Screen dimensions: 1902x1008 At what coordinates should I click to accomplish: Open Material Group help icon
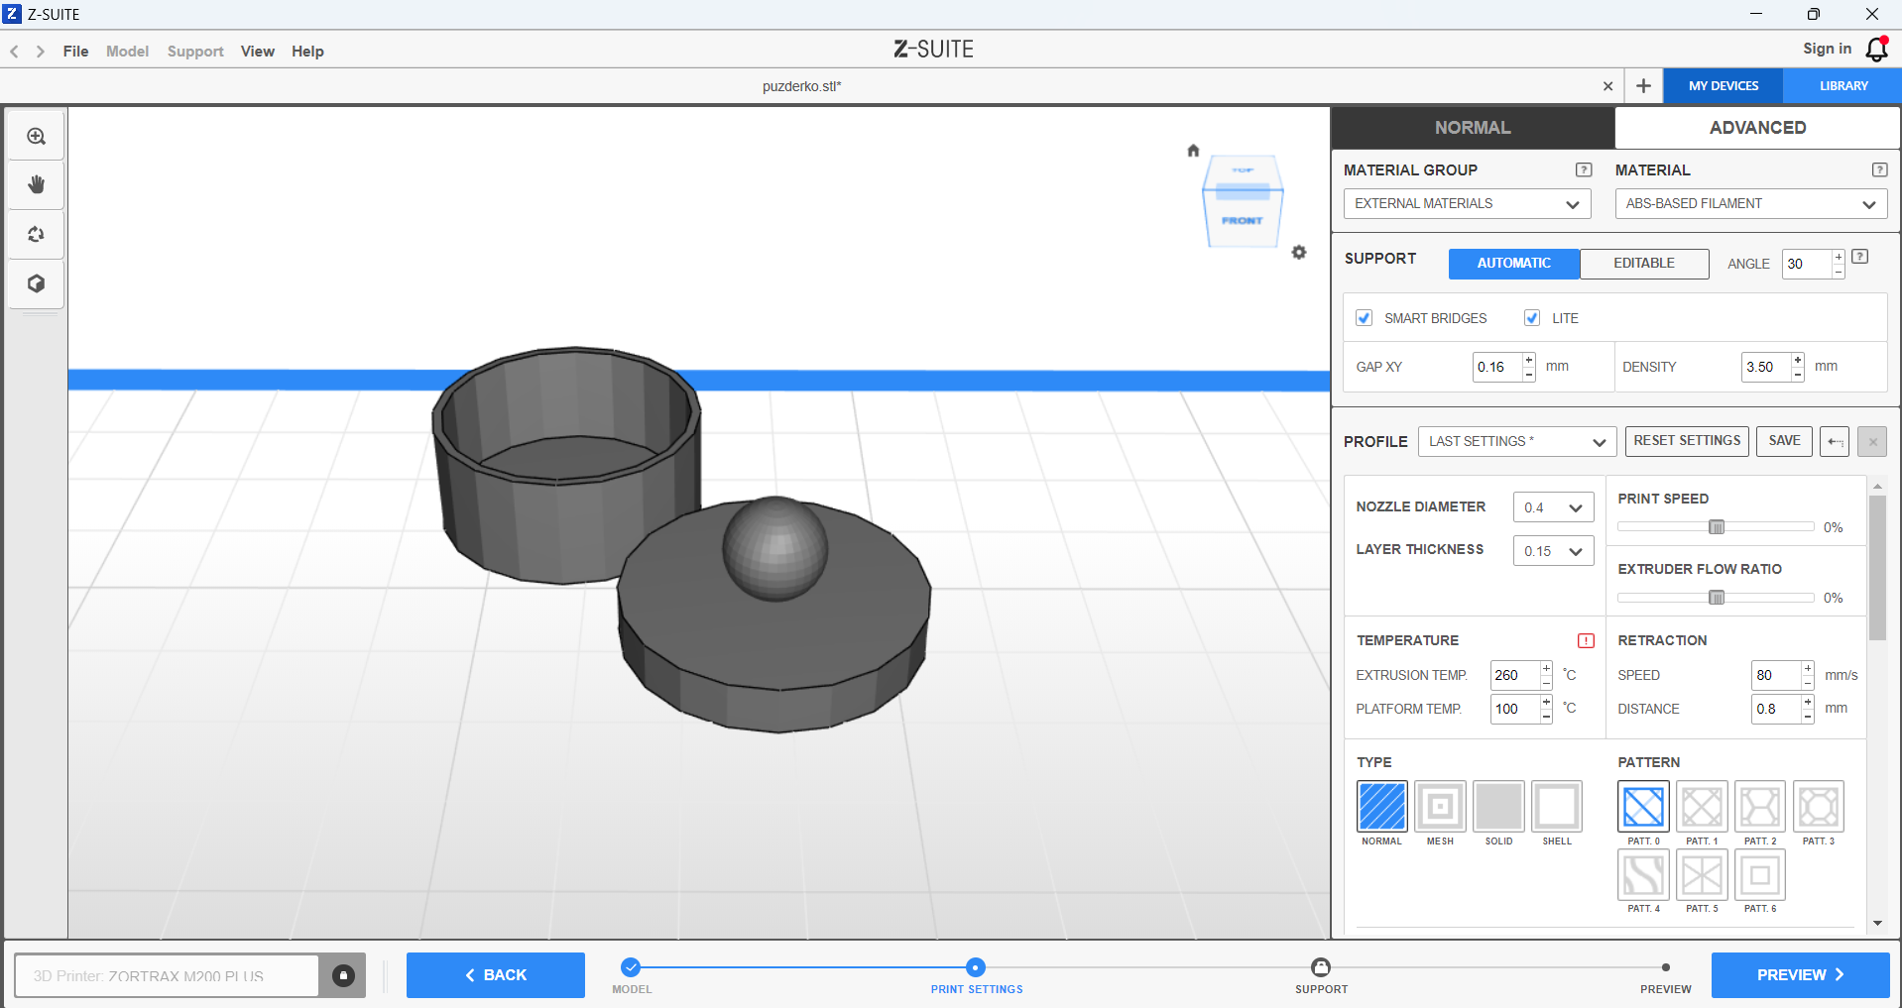pyautogui.click(x=1584, y=170)
